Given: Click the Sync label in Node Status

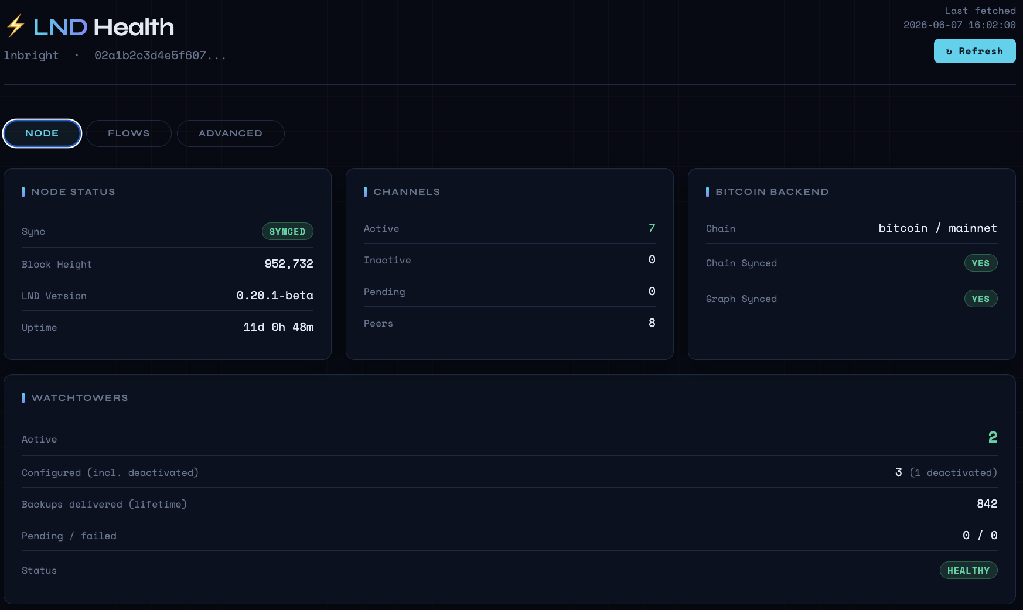Looking at the screenshot, I should point(33,231).
